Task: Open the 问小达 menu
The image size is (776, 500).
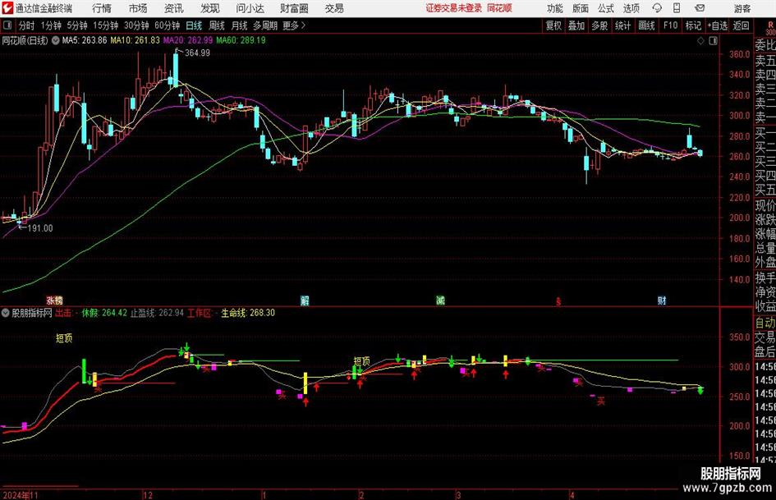Action: pyautogui.click(x=250, y=8)
